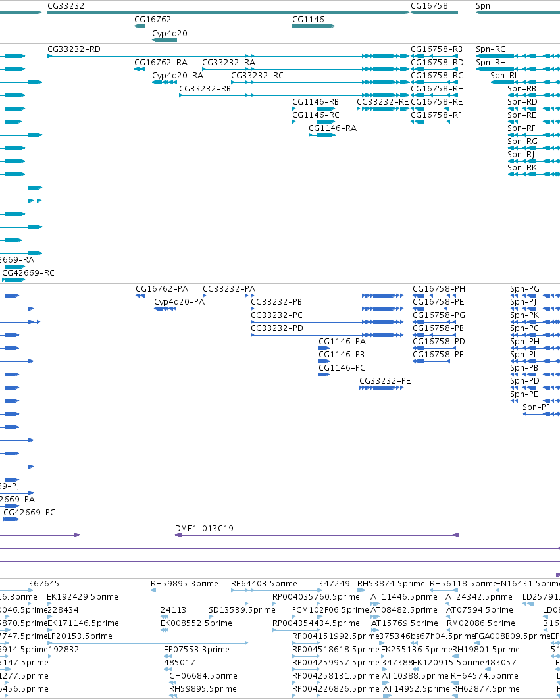
Task: Select EST 367645
Action: [43, 584]
